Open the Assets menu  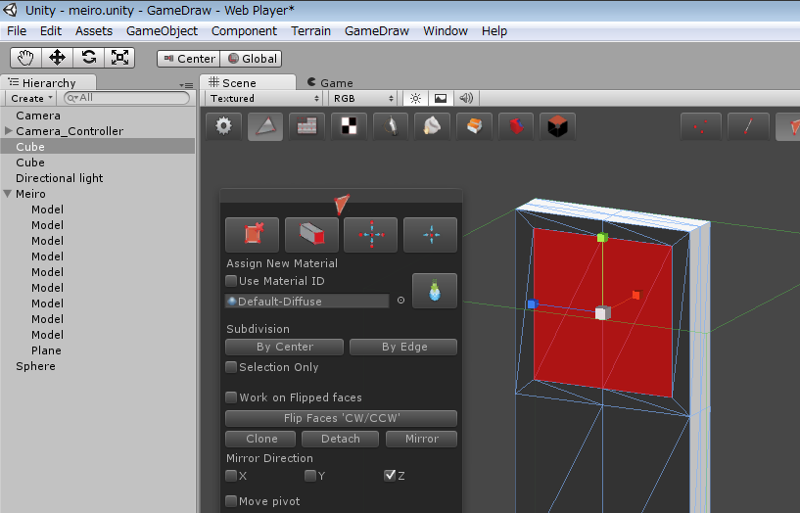(x=94, y=31)
